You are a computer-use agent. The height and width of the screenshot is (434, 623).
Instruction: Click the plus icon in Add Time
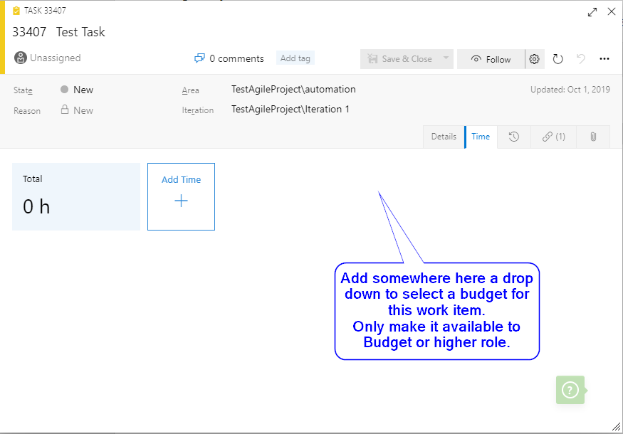click(x=181, y=201)
